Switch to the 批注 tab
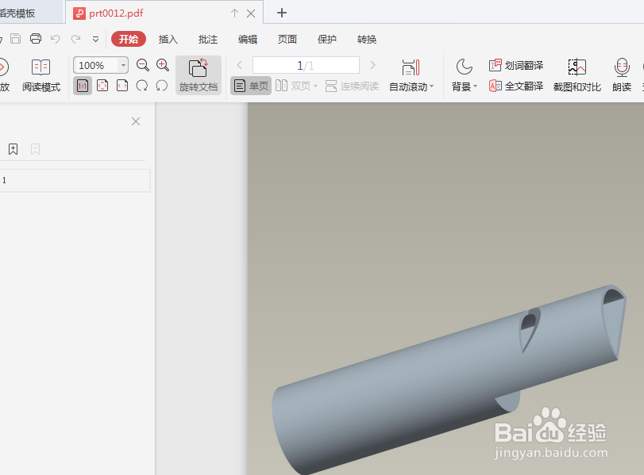The height and width of the screenshot is (475, 644). [208, 40]
